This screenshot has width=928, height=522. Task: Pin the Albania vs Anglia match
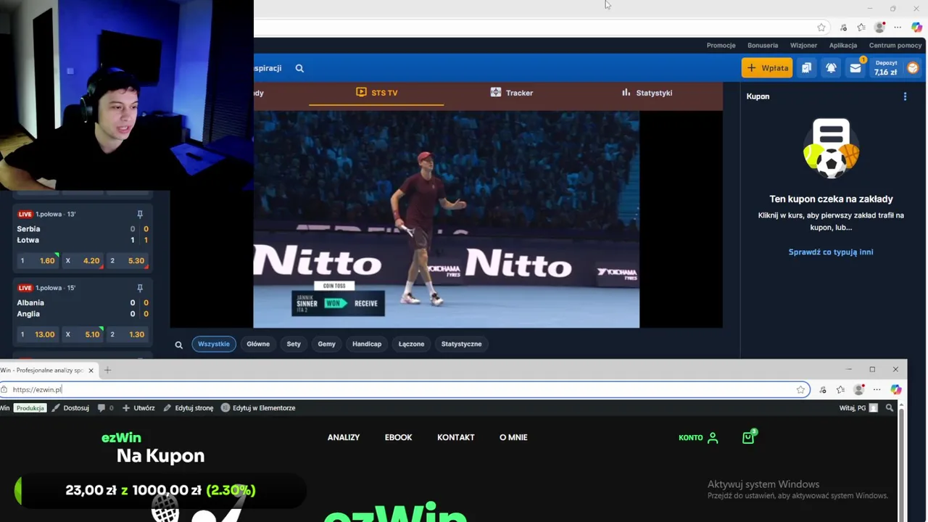click(x=140, y=288)
